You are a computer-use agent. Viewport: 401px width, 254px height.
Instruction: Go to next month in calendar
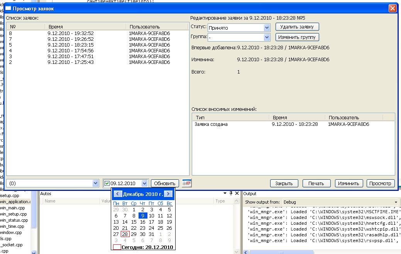[168, 194]
